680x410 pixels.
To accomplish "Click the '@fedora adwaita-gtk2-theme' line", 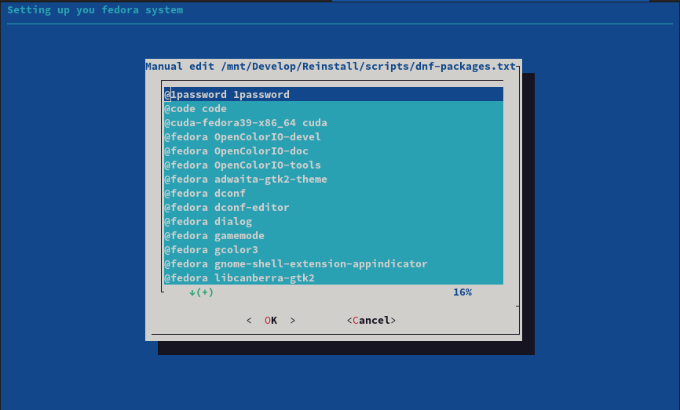I will (x=334, y=180).
